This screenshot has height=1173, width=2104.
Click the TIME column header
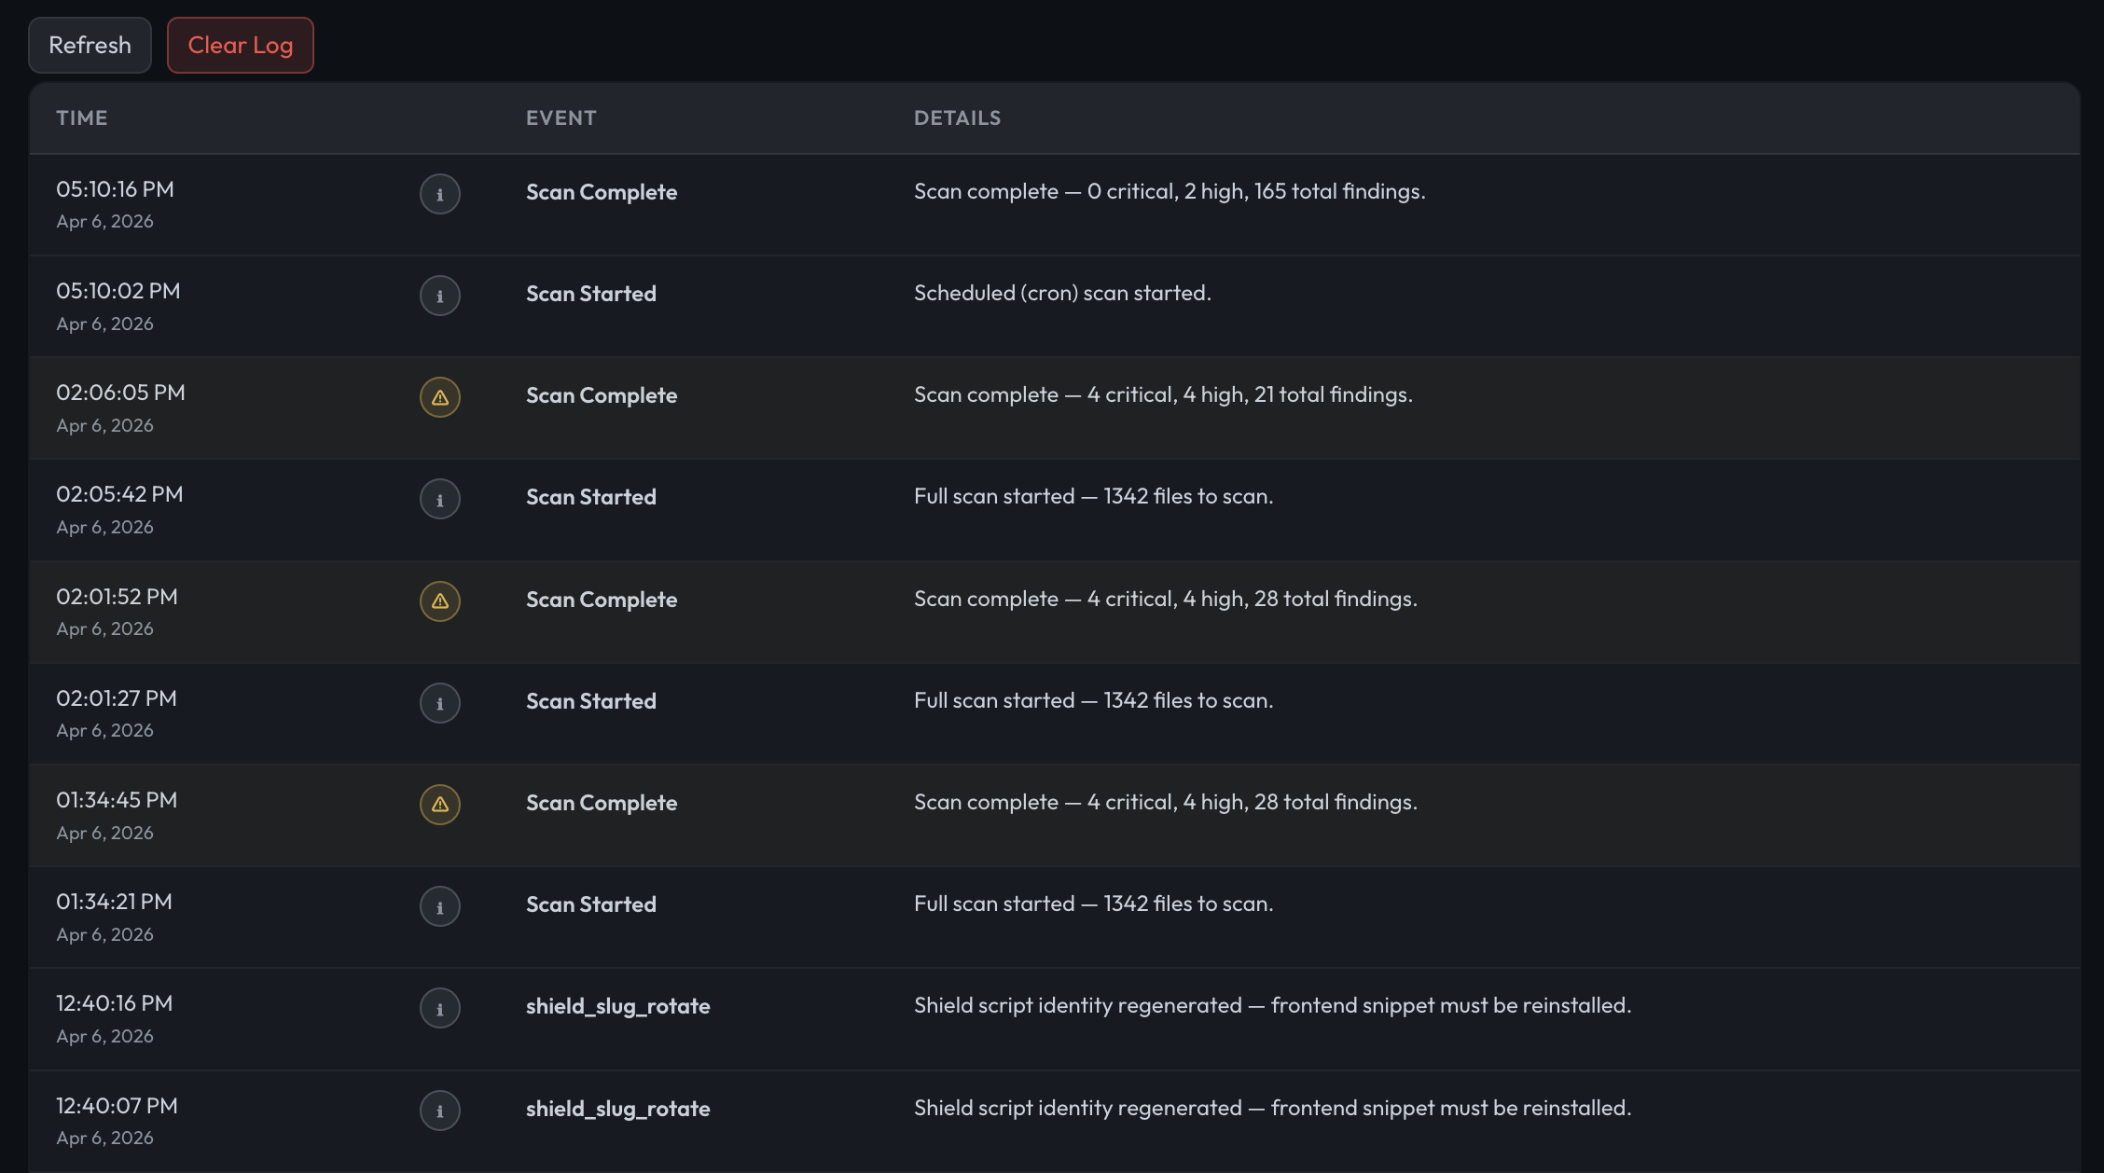(x=81, y=117)
